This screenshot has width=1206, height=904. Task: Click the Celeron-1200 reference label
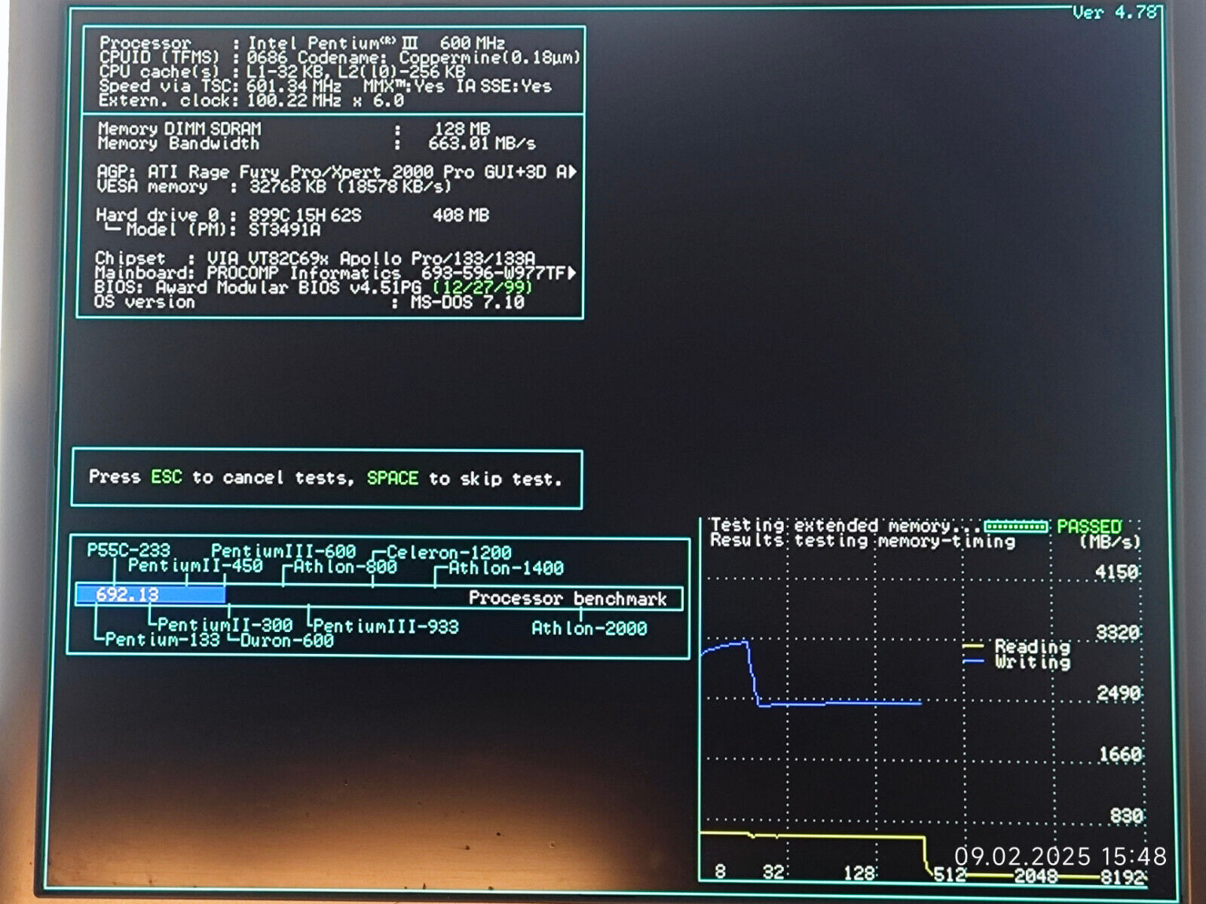(449, 552)
